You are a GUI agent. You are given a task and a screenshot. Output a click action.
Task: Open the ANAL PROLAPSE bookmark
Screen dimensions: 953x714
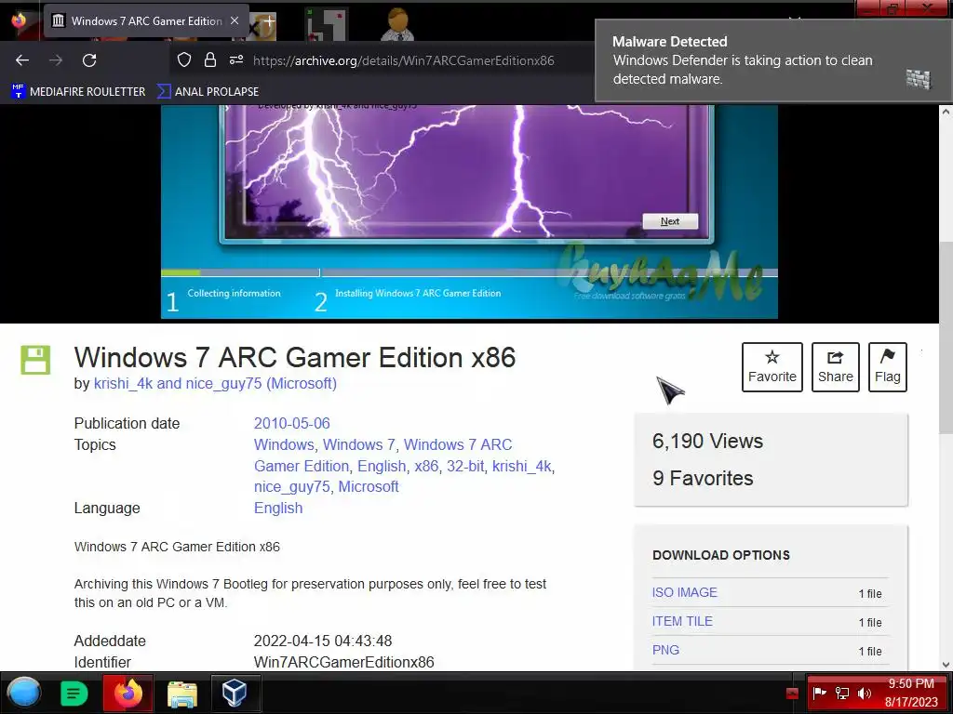coord(208,92)
